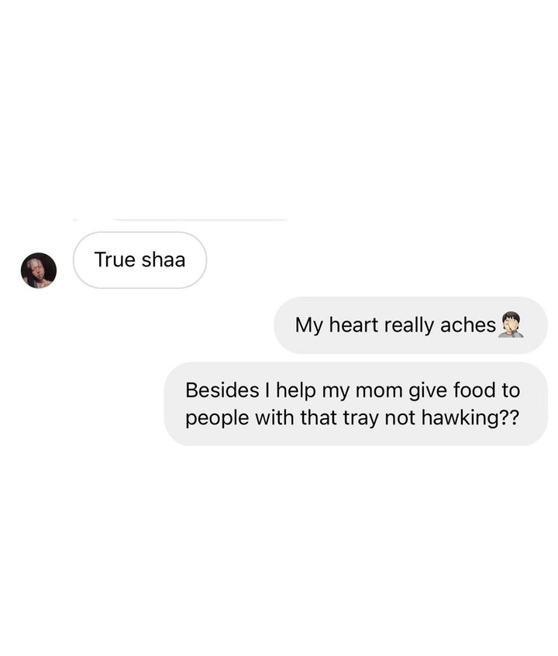This screenshot has width=558, height=656.
Task: Click the word 'give' in the last message
Action: pos(428,391)
